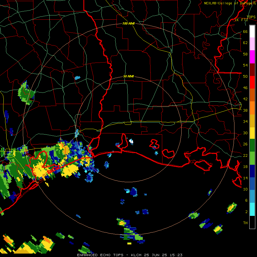Click legend value 34
Screen dimensions: 257x257
point(245,121)
